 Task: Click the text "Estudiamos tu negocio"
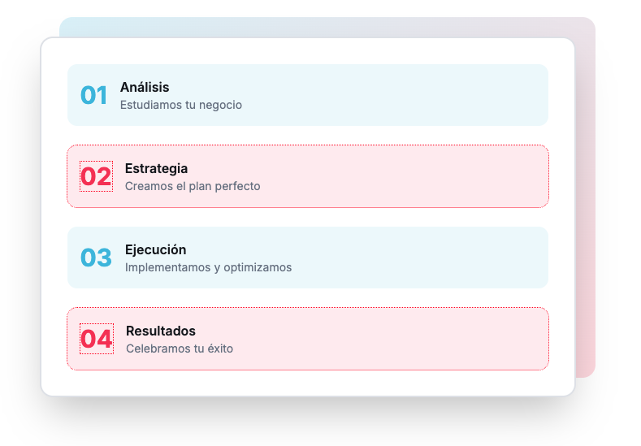[x=180, y=105]
